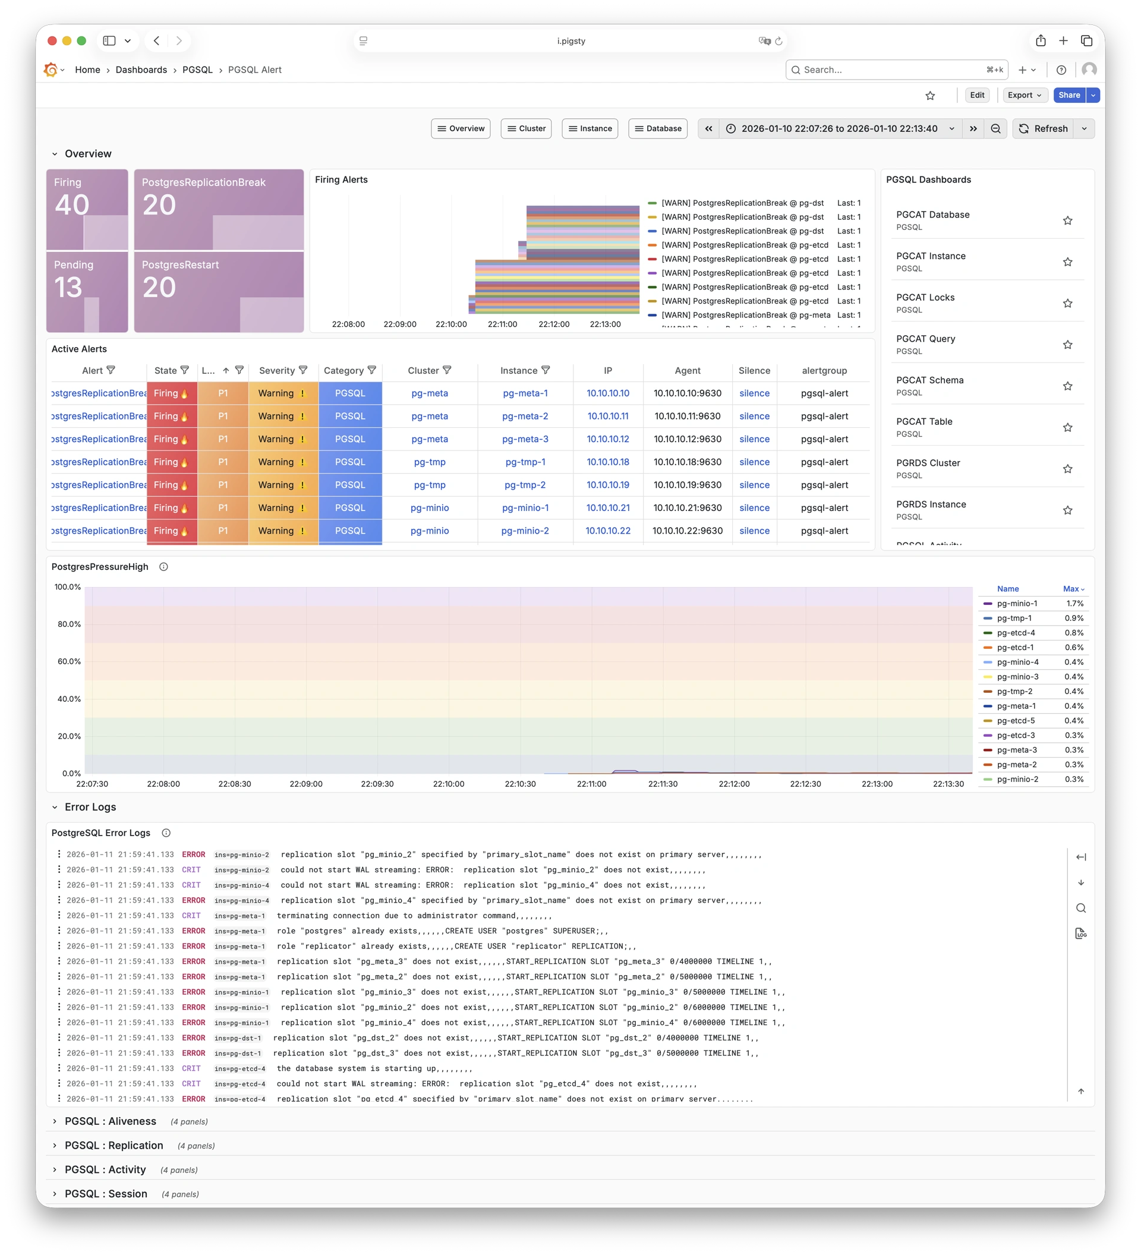Click the Edit button

(x=976, y=95)
